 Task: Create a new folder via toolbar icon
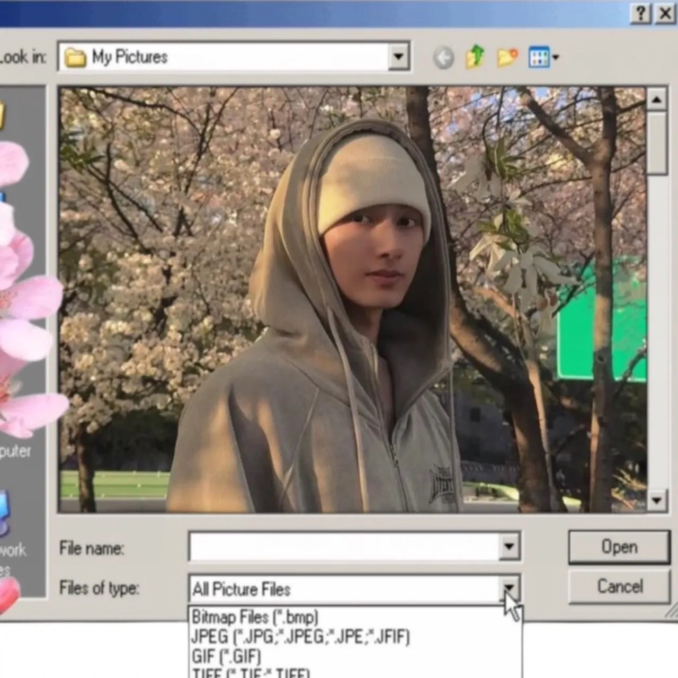507,57
